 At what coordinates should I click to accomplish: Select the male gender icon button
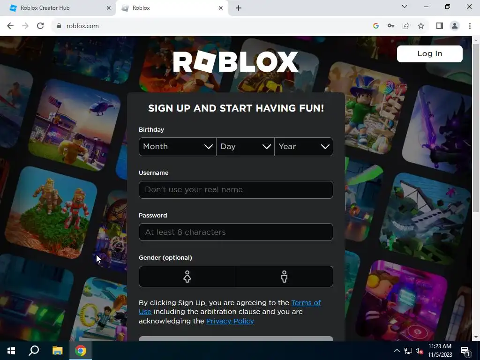(x=285, y=277)
